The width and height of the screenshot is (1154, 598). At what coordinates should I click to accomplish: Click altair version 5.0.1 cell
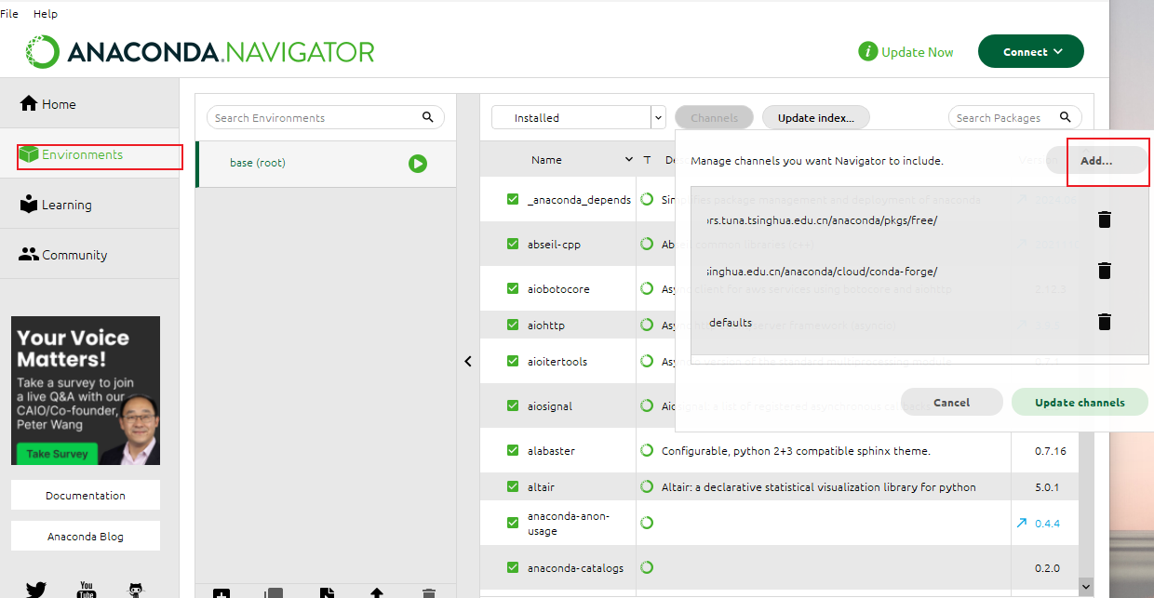point(1047,486)
